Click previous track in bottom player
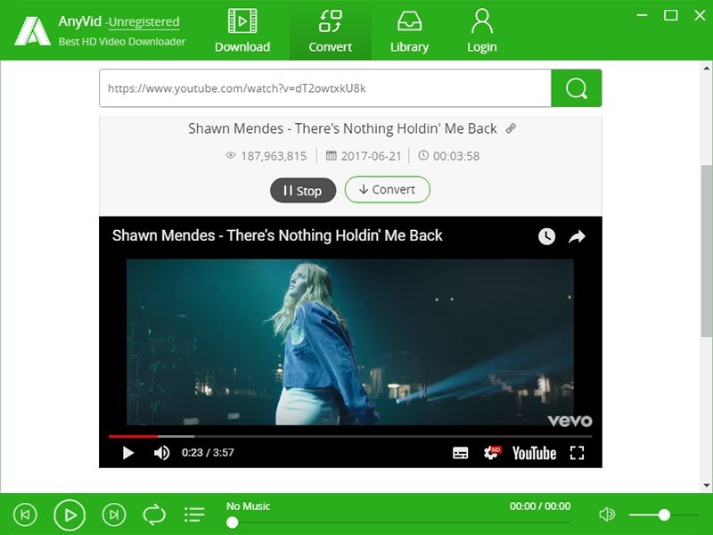 [x=25, y=514]
